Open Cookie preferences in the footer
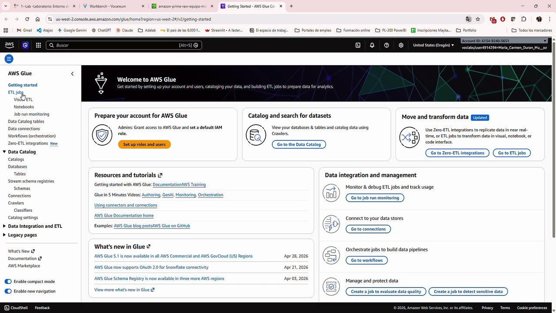Image resolution: width=556 pixels, height=313 pixels. [x=532, y=308]
